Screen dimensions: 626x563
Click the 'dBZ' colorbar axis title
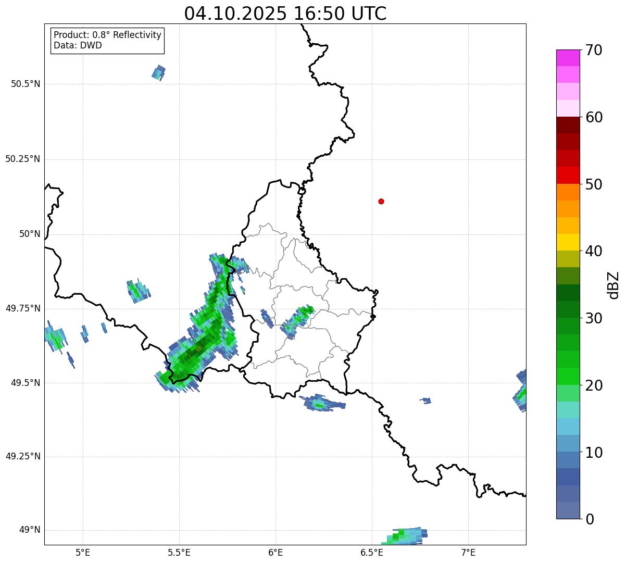614,285
